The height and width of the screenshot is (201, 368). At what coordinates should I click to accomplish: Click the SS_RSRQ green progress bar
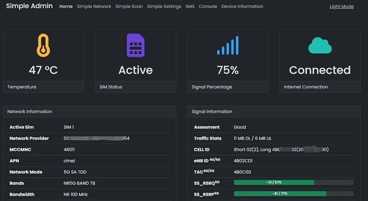click(274, 182)
